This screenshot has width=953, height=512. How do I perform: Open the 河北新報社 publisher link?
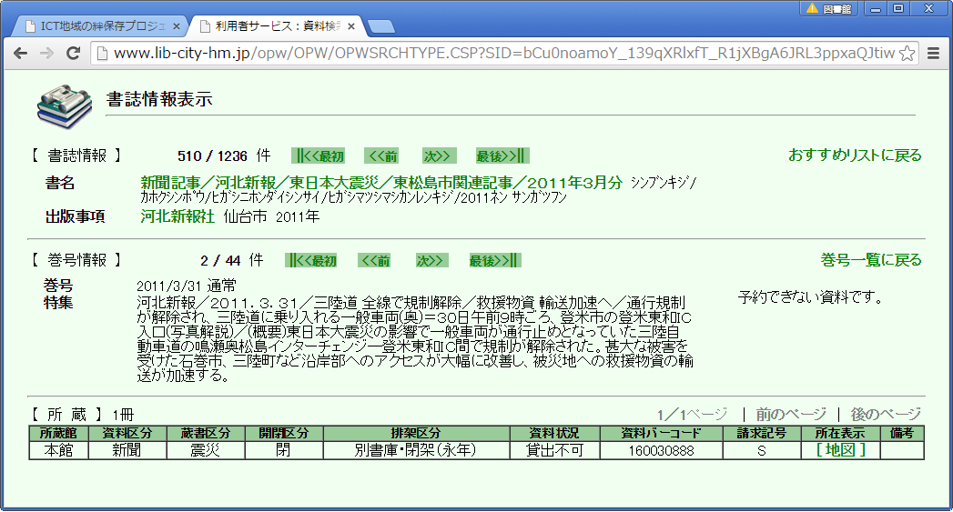click(x=177, y=216)
